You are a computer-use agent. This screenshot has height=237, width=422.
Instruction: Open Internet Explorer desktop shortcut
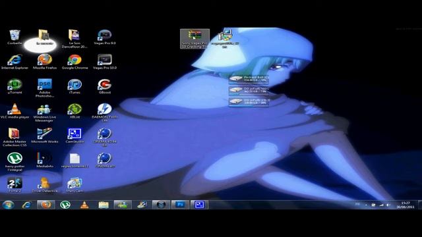click(x=15, y=61)
